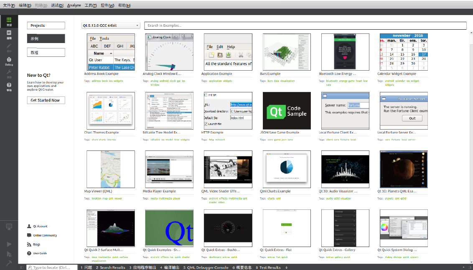Image resolution: width=473 pixels, height=270 pixels.
Task: Click the User Guide question icon
Action: pos(29,253)
